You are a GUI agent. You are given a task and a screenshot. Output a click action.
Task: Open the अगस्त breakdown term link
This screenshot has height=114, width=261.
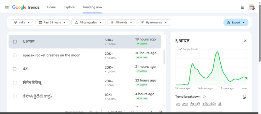(x=185, y=104)
